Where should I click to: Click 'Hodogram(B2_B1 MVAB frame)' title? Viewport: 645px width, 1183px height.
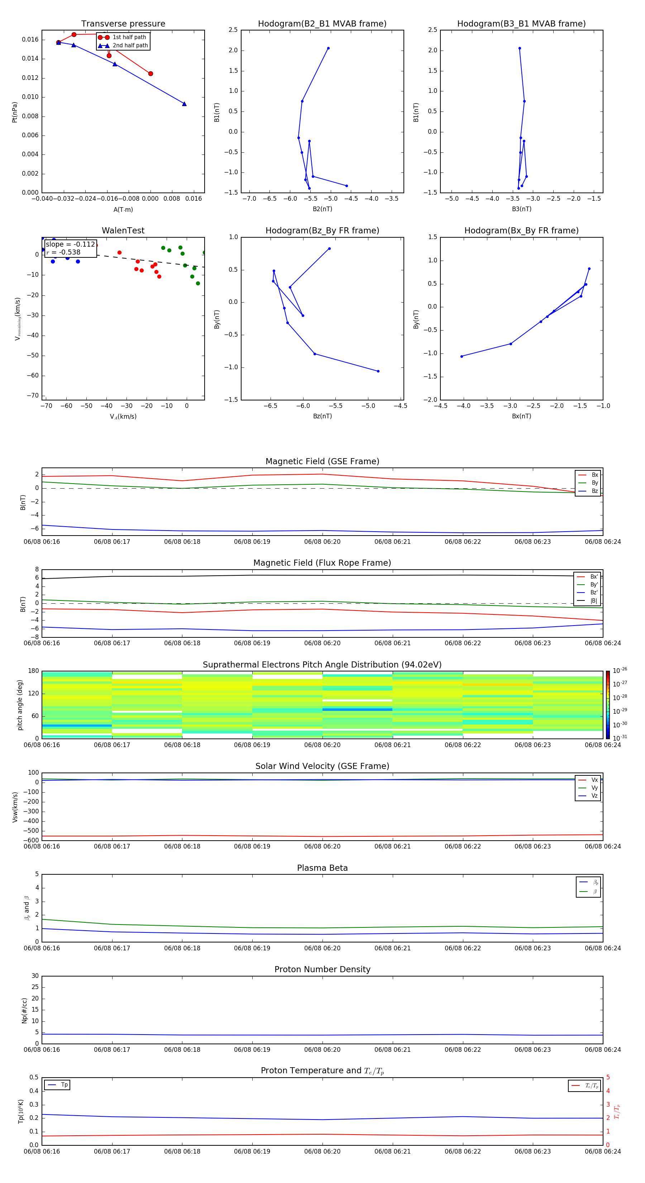[322, 24]
